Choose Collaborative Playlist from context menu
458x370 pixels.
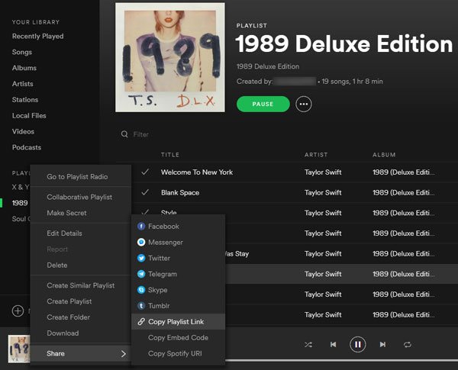click(x=81, y=197)
